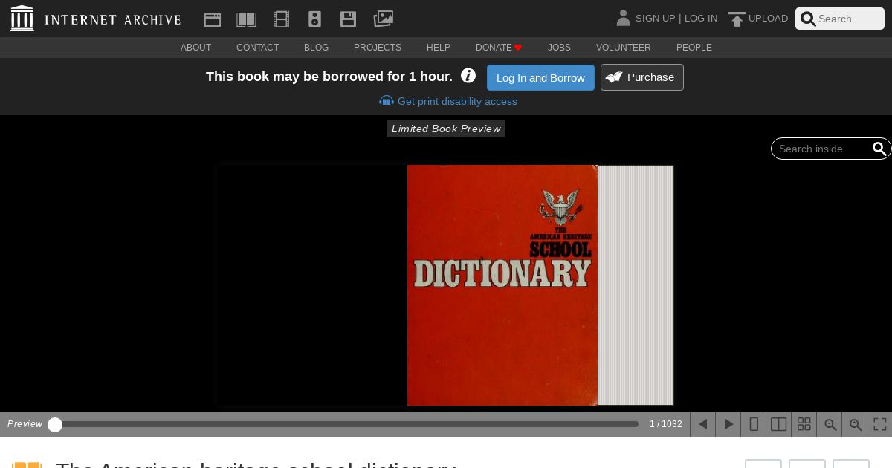Flip to the previous page
Screen dimensions: 892x468
click(702, 424)
